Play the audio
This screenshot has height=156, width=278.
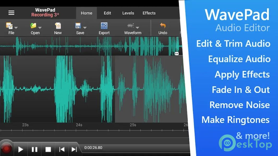click(21, 149)
